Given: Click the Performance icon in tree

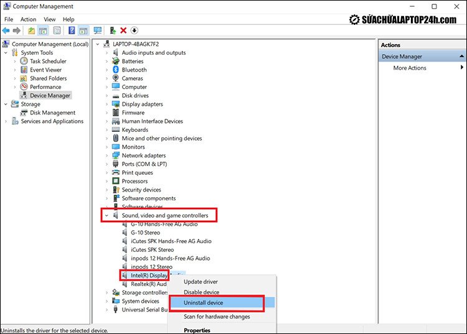Looking at the screenshot, I should pos(24,86).
